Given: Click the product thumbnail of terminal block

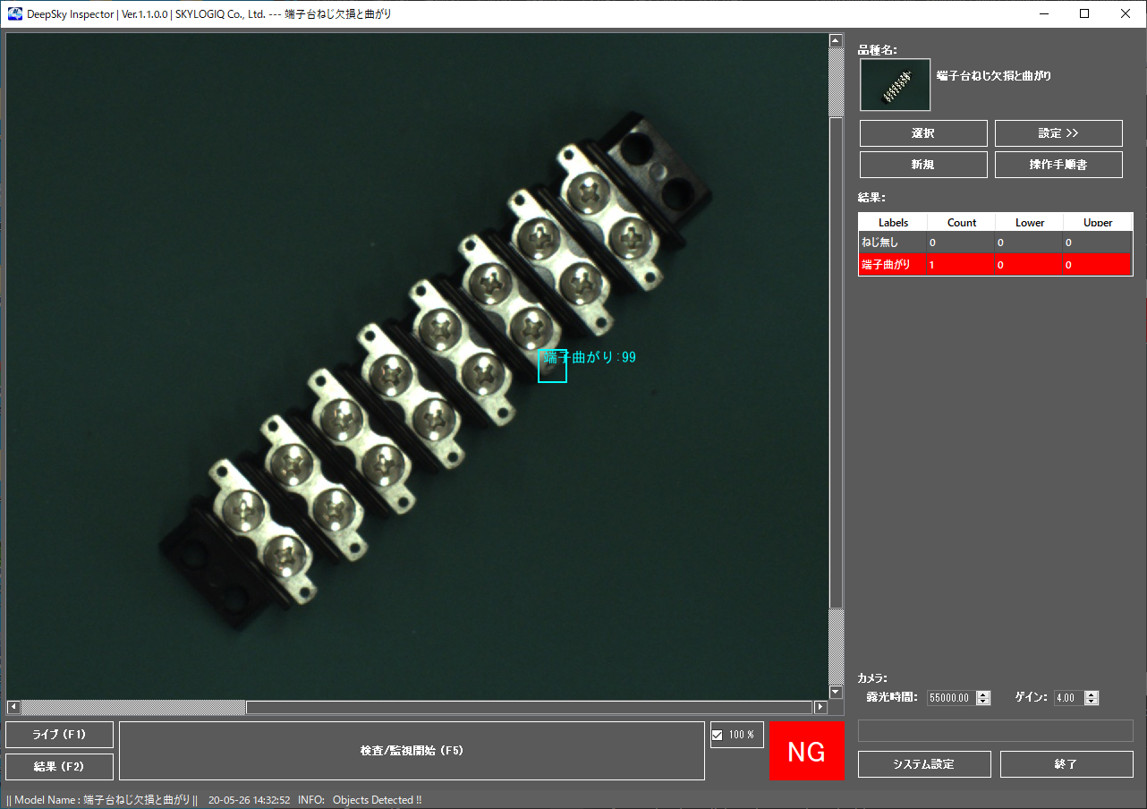Looking at the screenshot, I should click(x=896, y=85).
